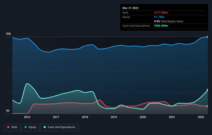Viewport: 212px width, 135px height.
Task: Click the teal Cash endpoint marker
Action: coord(207,90)
